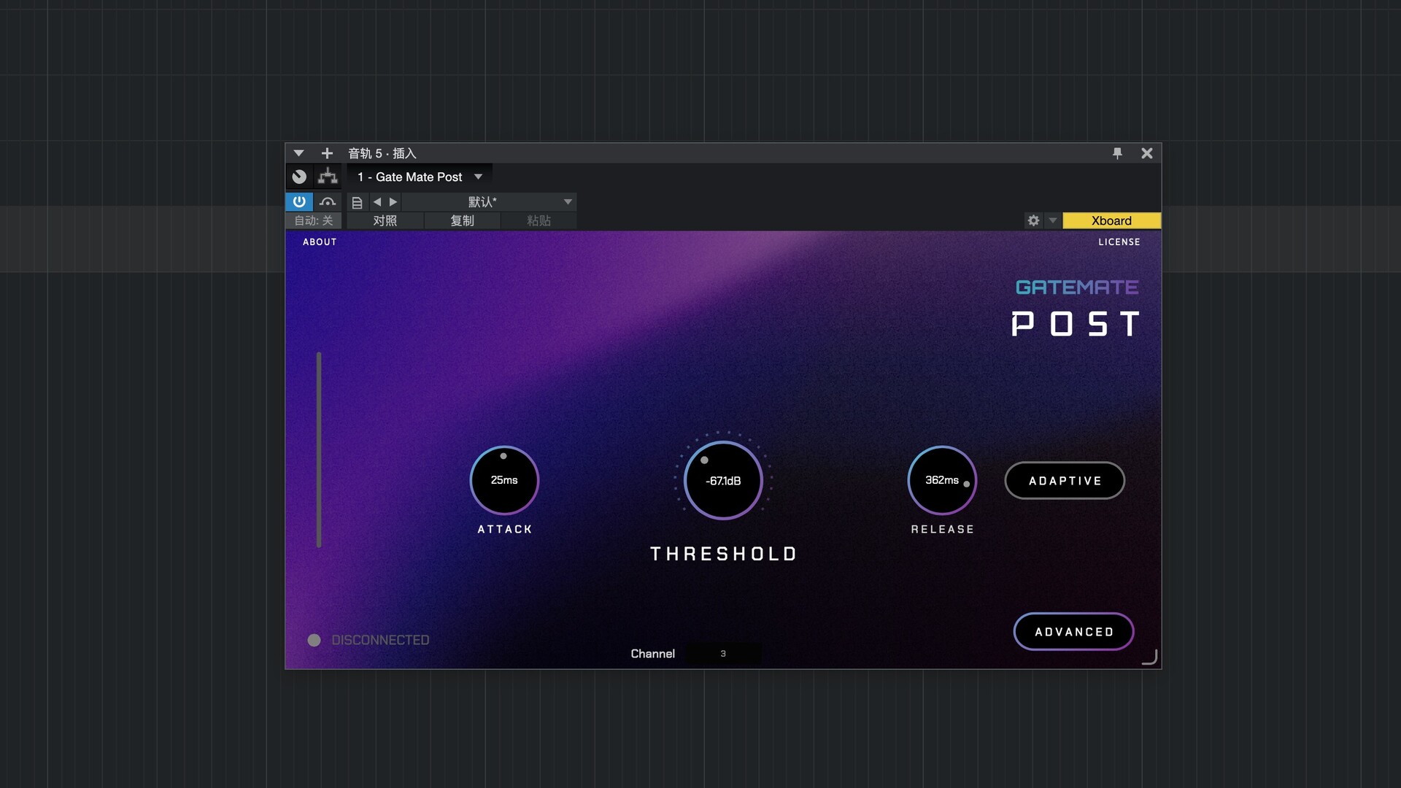Go to next preset arrow
The height and width of the screenshot is (788, 1401).
(x=393, y=202)
